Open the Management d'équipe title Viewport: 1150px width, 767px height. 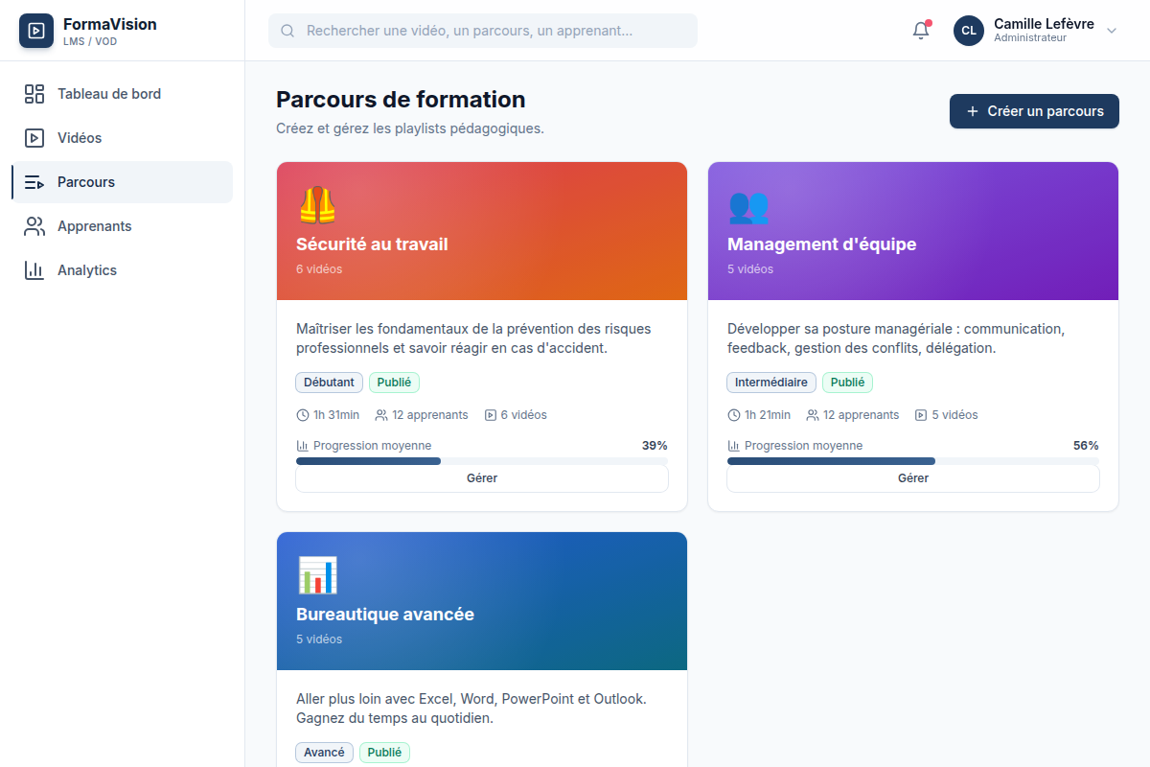tap(821, 244)
